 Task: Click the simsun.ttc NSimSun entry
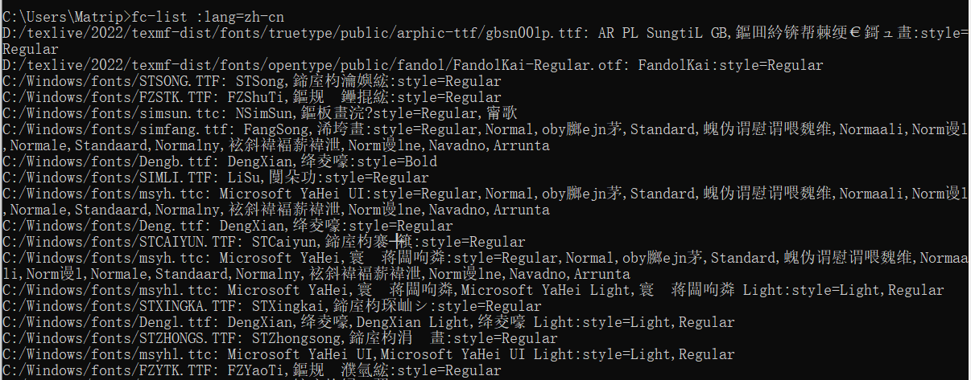[x=260, y=113]
